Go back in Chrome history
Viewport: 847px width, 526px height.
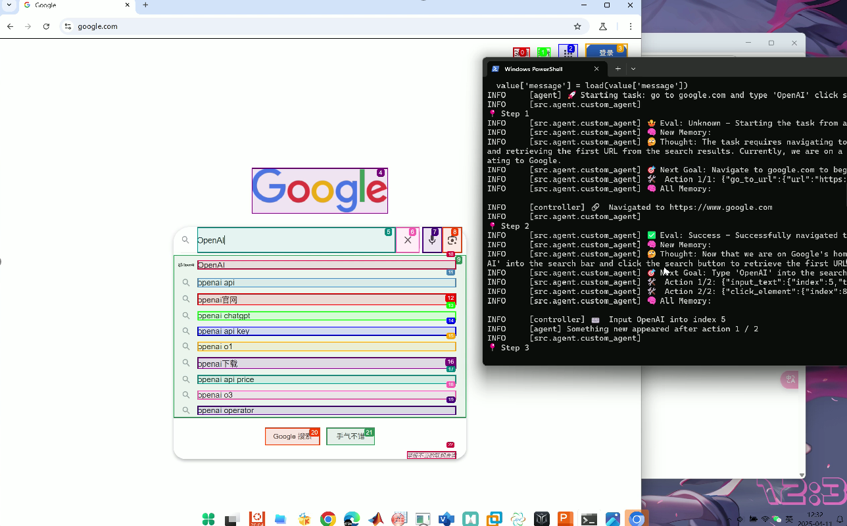point(10,26)
